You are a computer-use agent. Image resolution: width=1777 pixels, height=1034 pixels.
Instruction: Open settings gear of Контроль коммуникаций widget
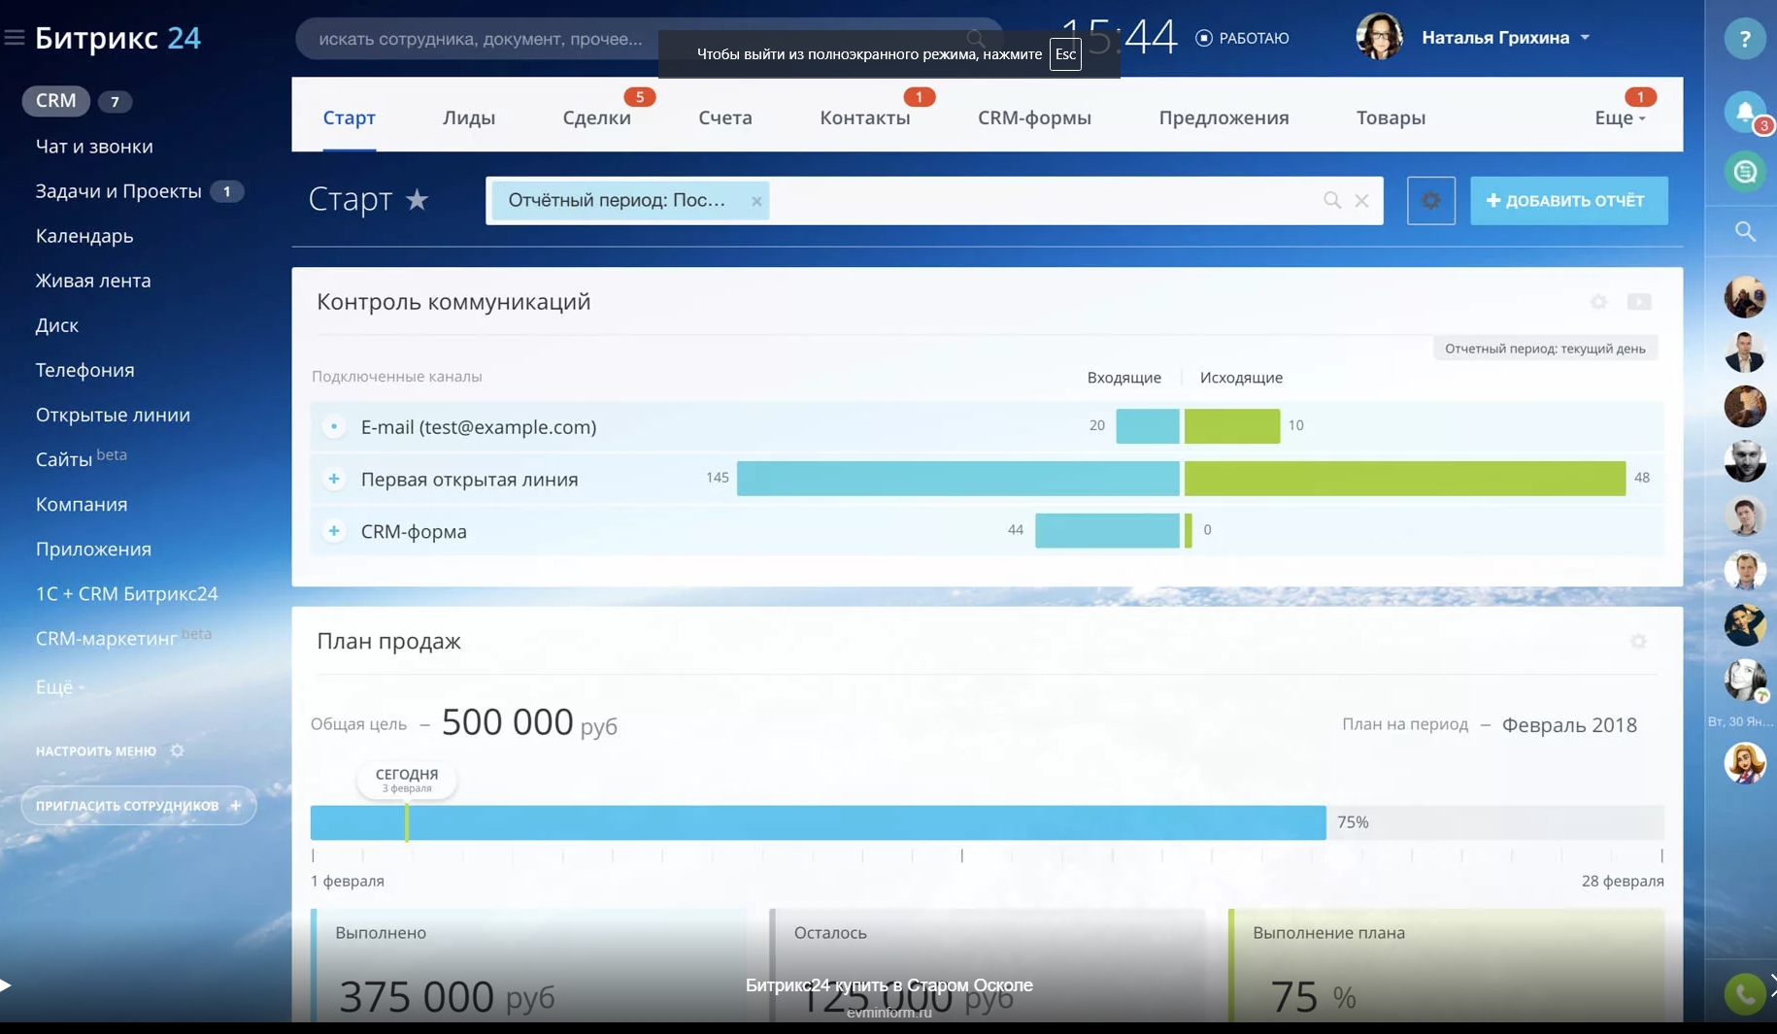click(1598, 302)
